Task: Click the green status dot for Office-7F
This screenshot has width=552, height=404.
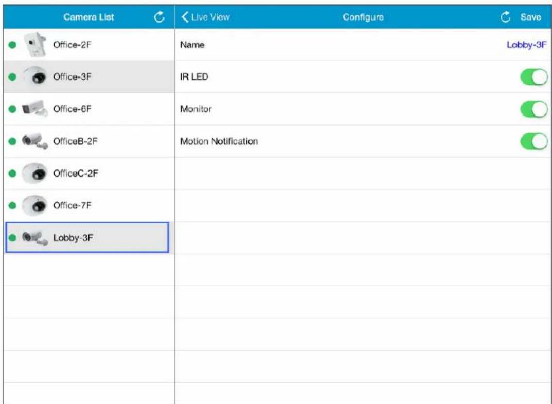Action: coord(12,205)
